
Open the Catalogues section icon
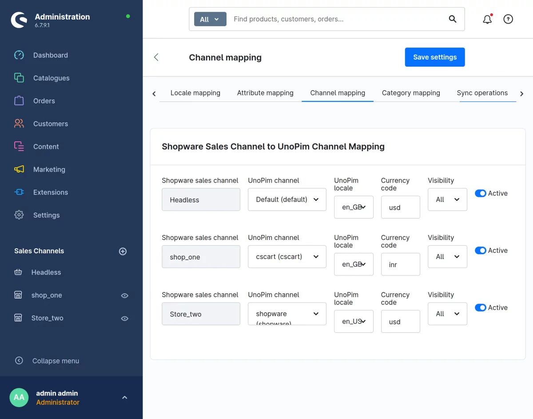pos(19,78)
